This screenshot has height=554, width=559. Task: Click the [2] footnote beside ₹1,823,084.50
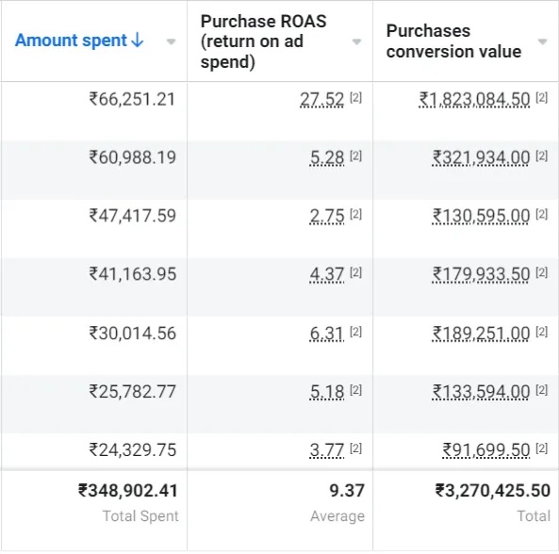point(541,97)
